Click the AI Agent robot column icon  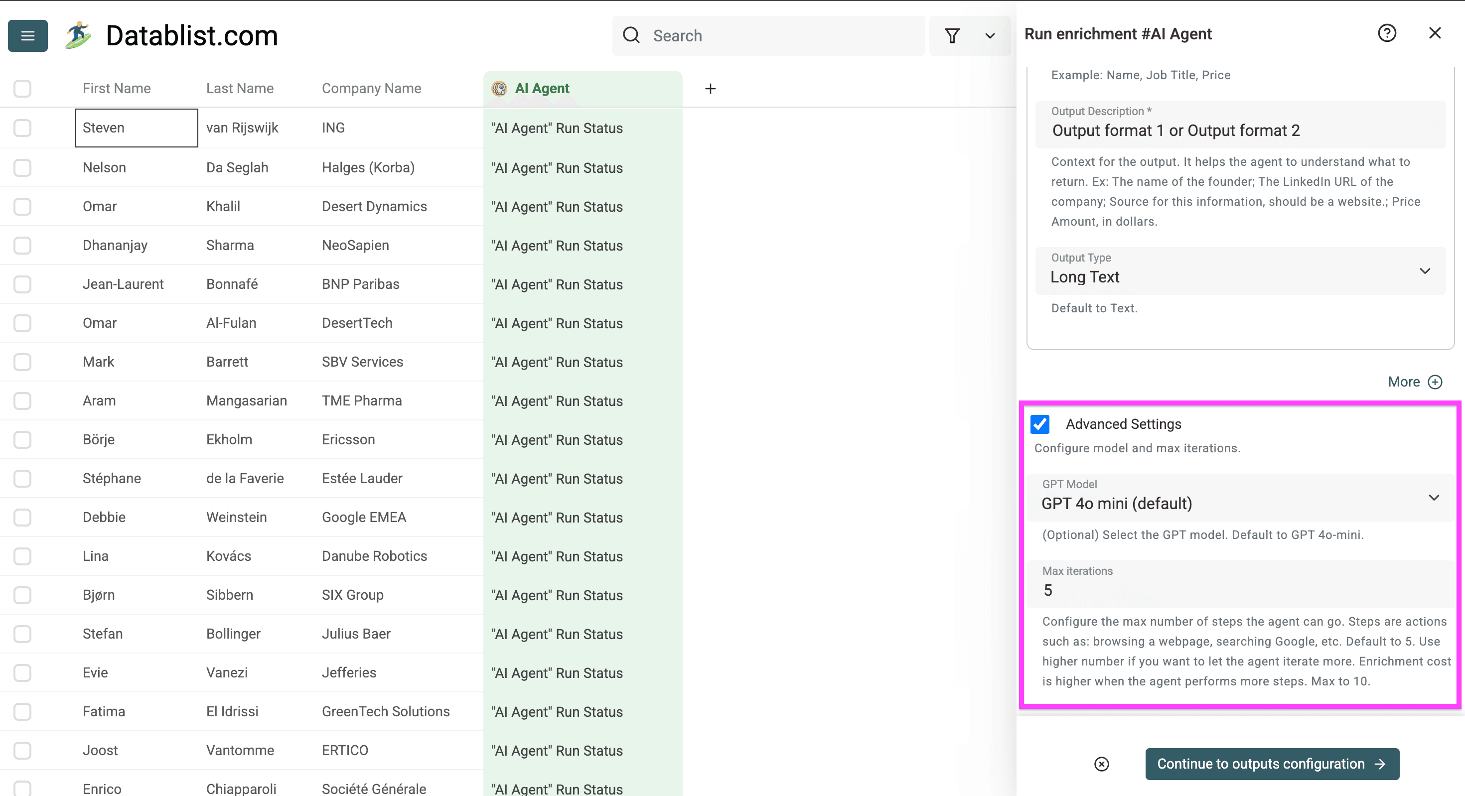pyautogui.click(x=499, y=89)
